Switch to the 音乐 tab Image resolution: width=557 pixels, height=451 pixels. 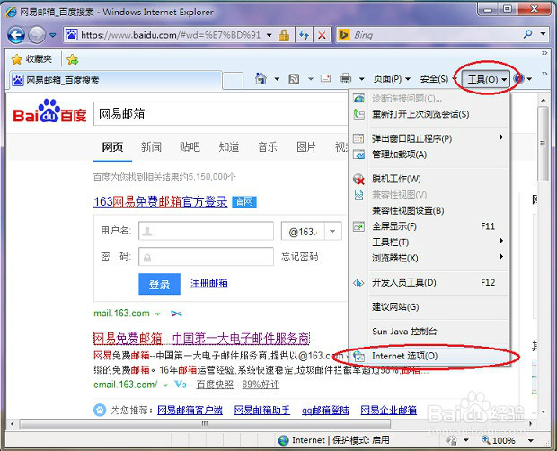(x=268, y=147)
